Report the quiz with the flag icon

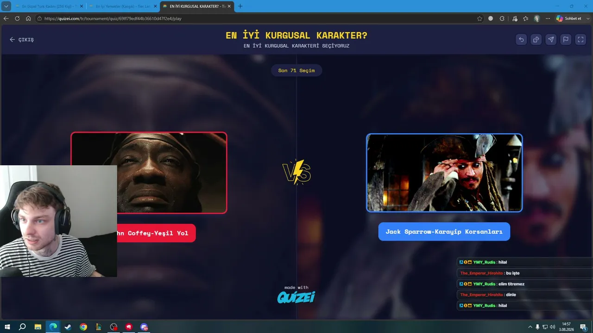tap(566, 39)
